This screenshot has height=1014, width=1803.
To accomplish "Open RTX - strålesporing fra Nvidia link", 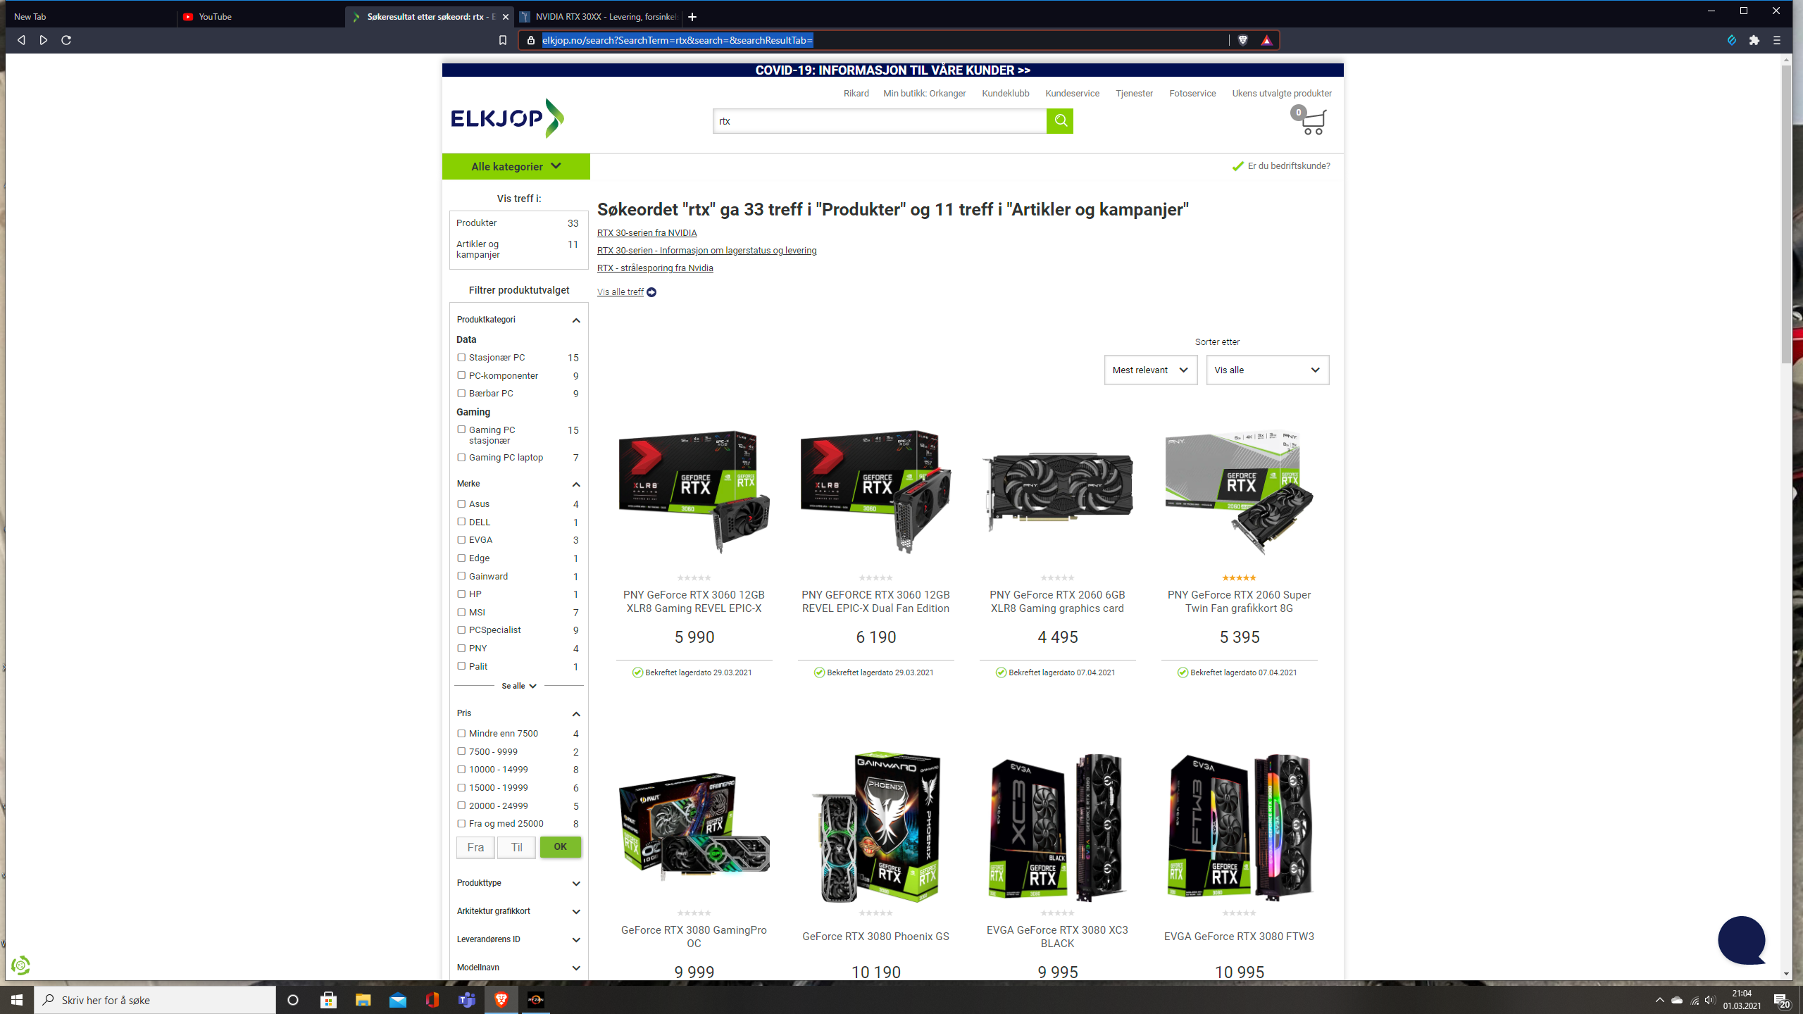I will click(655, 268).
